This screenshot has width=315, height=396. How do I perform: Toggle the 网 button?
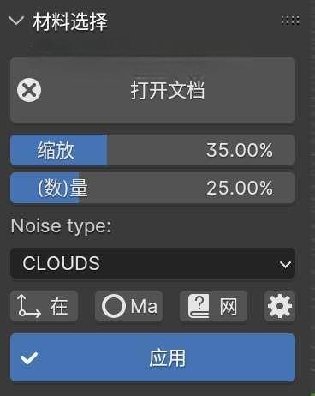[x=213, y=306]
